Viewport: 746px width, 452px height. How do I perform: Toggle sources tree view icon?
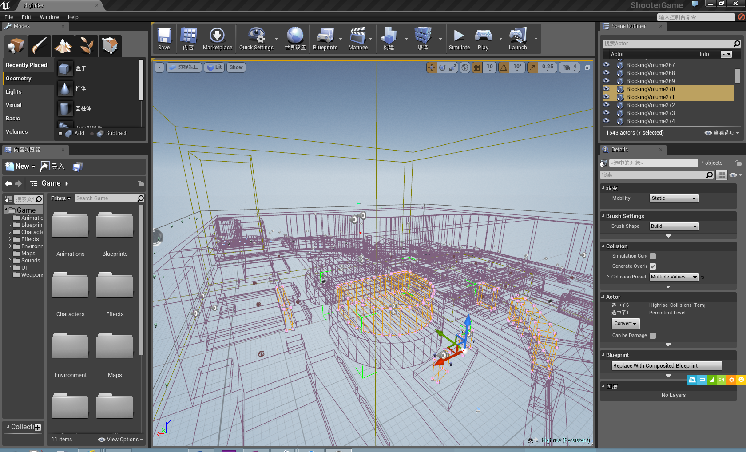[x=8, y=199]
